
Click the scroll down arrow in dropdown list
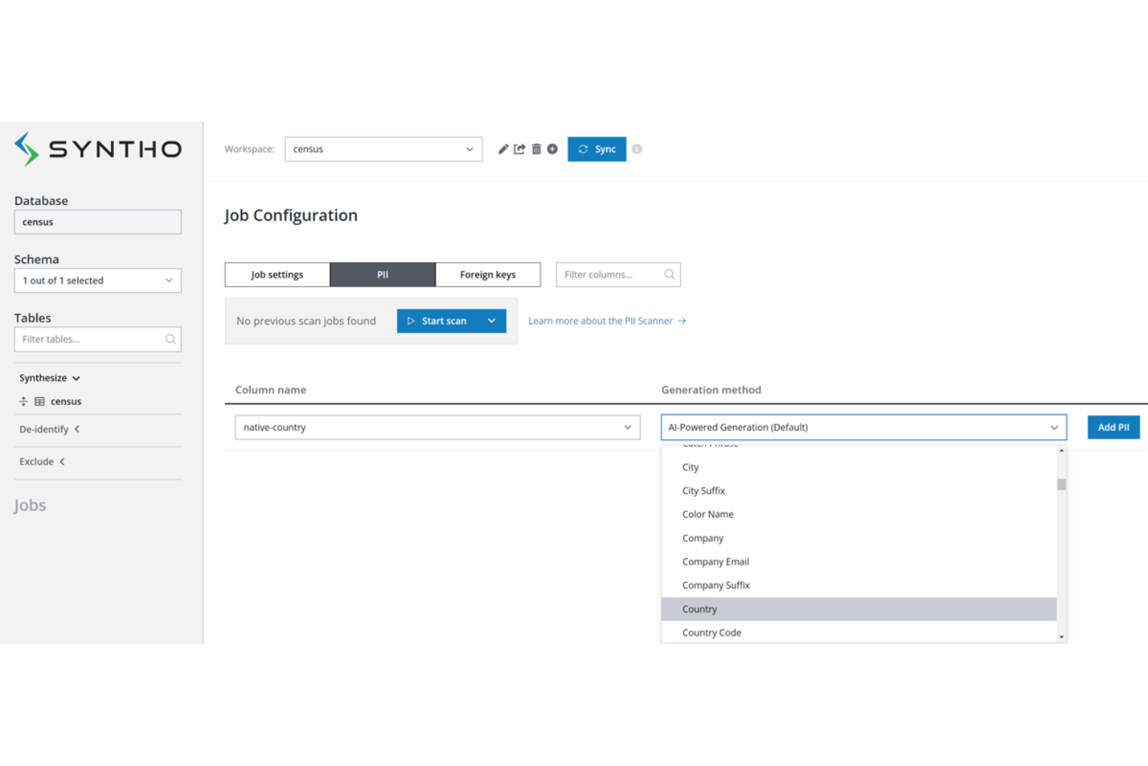(x=1061, y=636)
